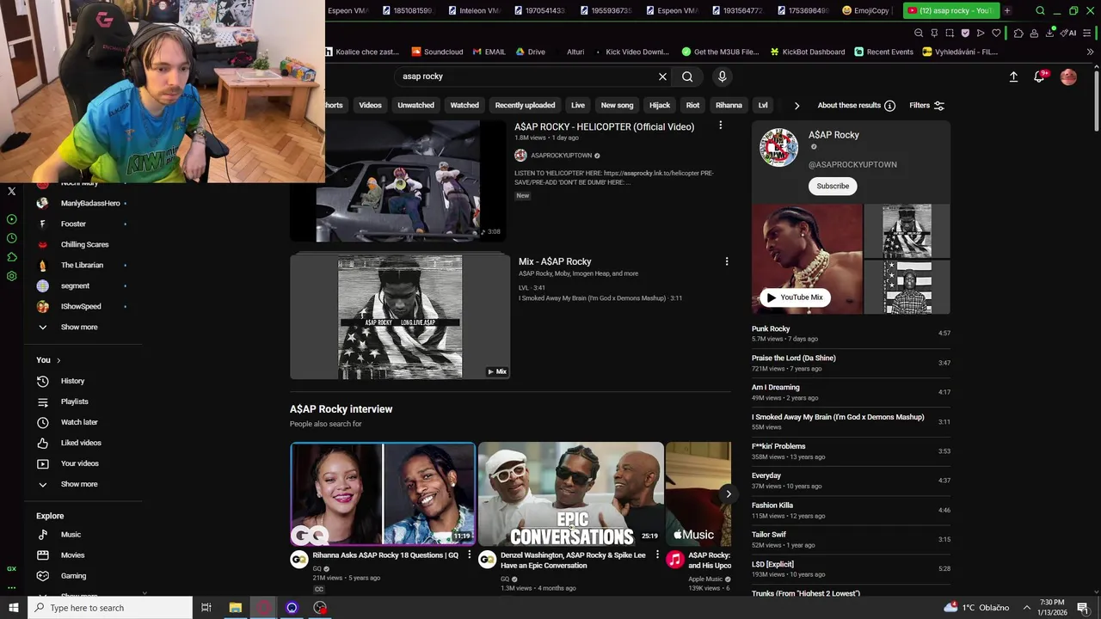Select the Videos filter chip
Image resolution: width=1101 pixels, height=619 pixels.
(370, 106)
